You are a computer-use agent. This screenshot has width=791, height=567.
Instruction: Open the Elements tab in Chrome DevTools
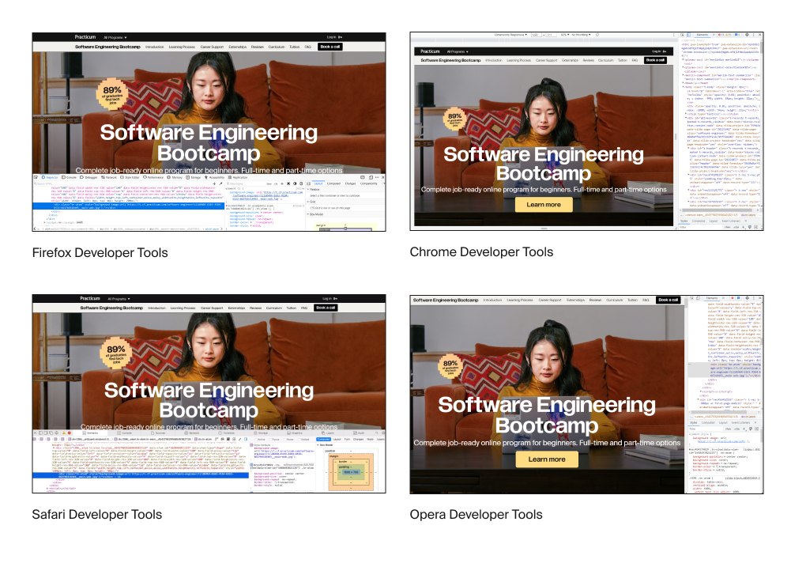(x=702, y=35)
